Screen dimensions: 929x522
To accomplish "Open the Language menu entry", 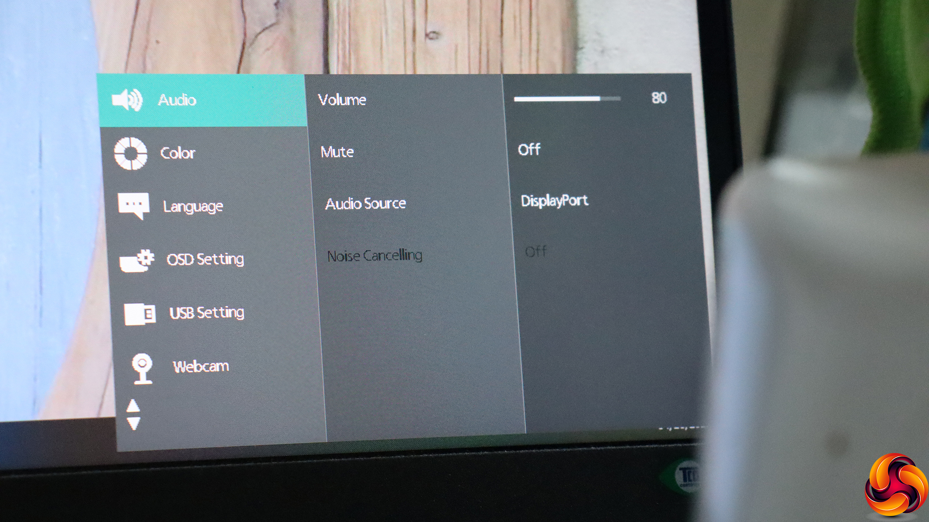I will [x=193, y=207].
